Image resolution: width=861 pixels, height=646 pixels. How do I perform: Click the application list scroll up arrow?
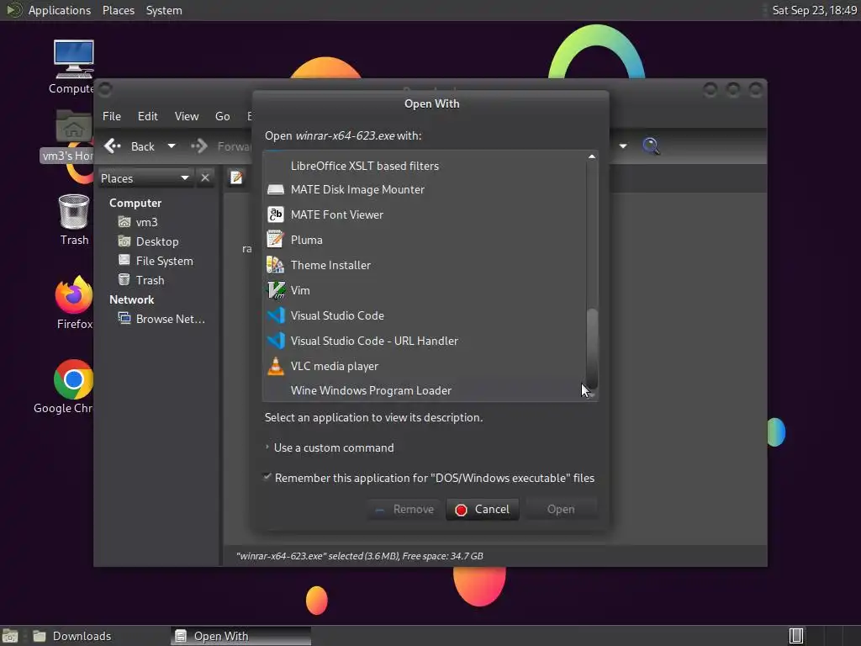click(592, 156)
